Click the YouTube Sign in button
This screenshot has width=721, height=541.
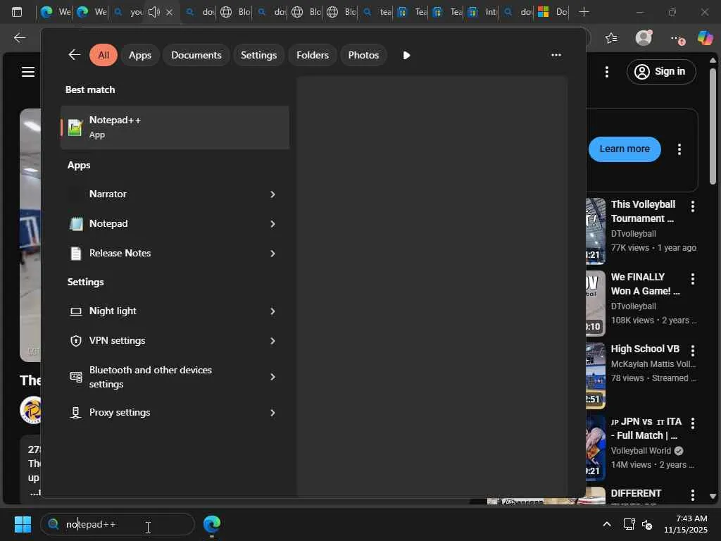[660, 72]
